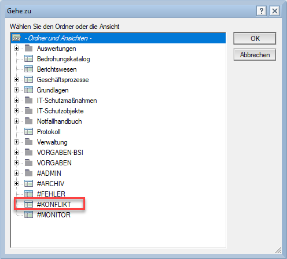
Task: Expand the #ARCHIV node
Action: point(16,184)
